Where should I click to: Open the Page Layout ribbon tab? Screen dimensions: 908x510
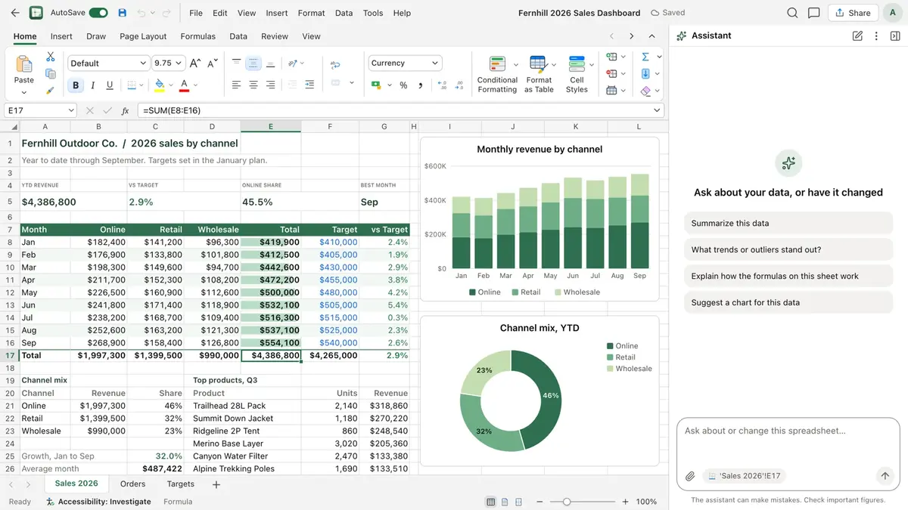[143, 36]
